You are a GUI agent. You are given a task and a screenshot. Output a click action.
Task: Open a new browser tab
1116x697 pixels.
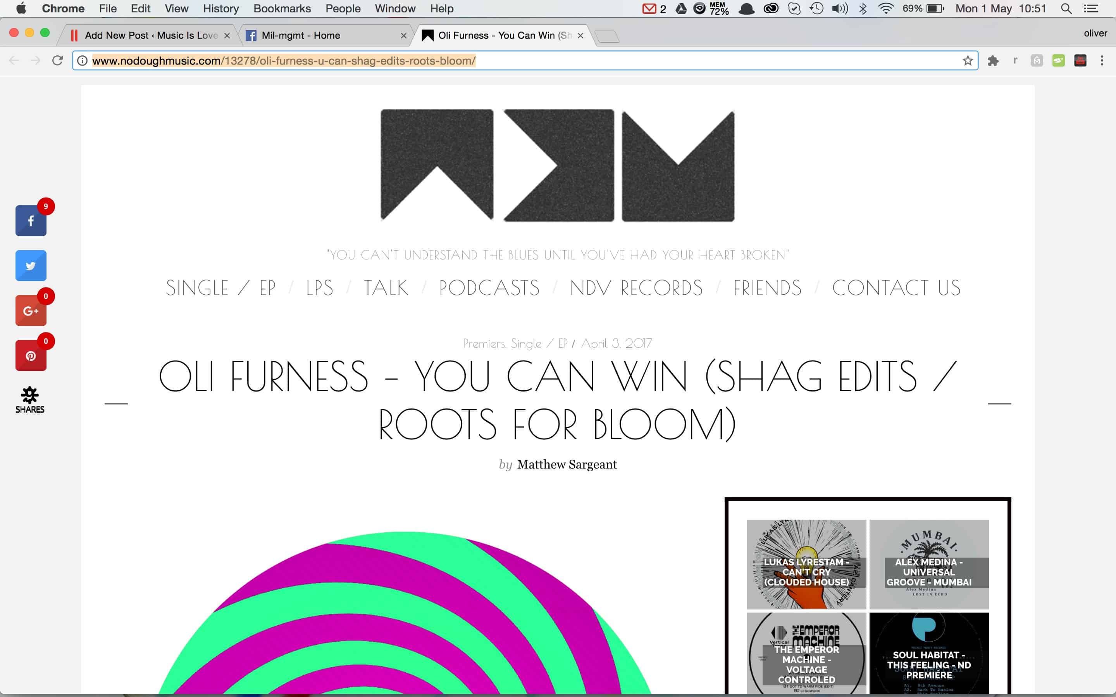(x=607, y=36)
